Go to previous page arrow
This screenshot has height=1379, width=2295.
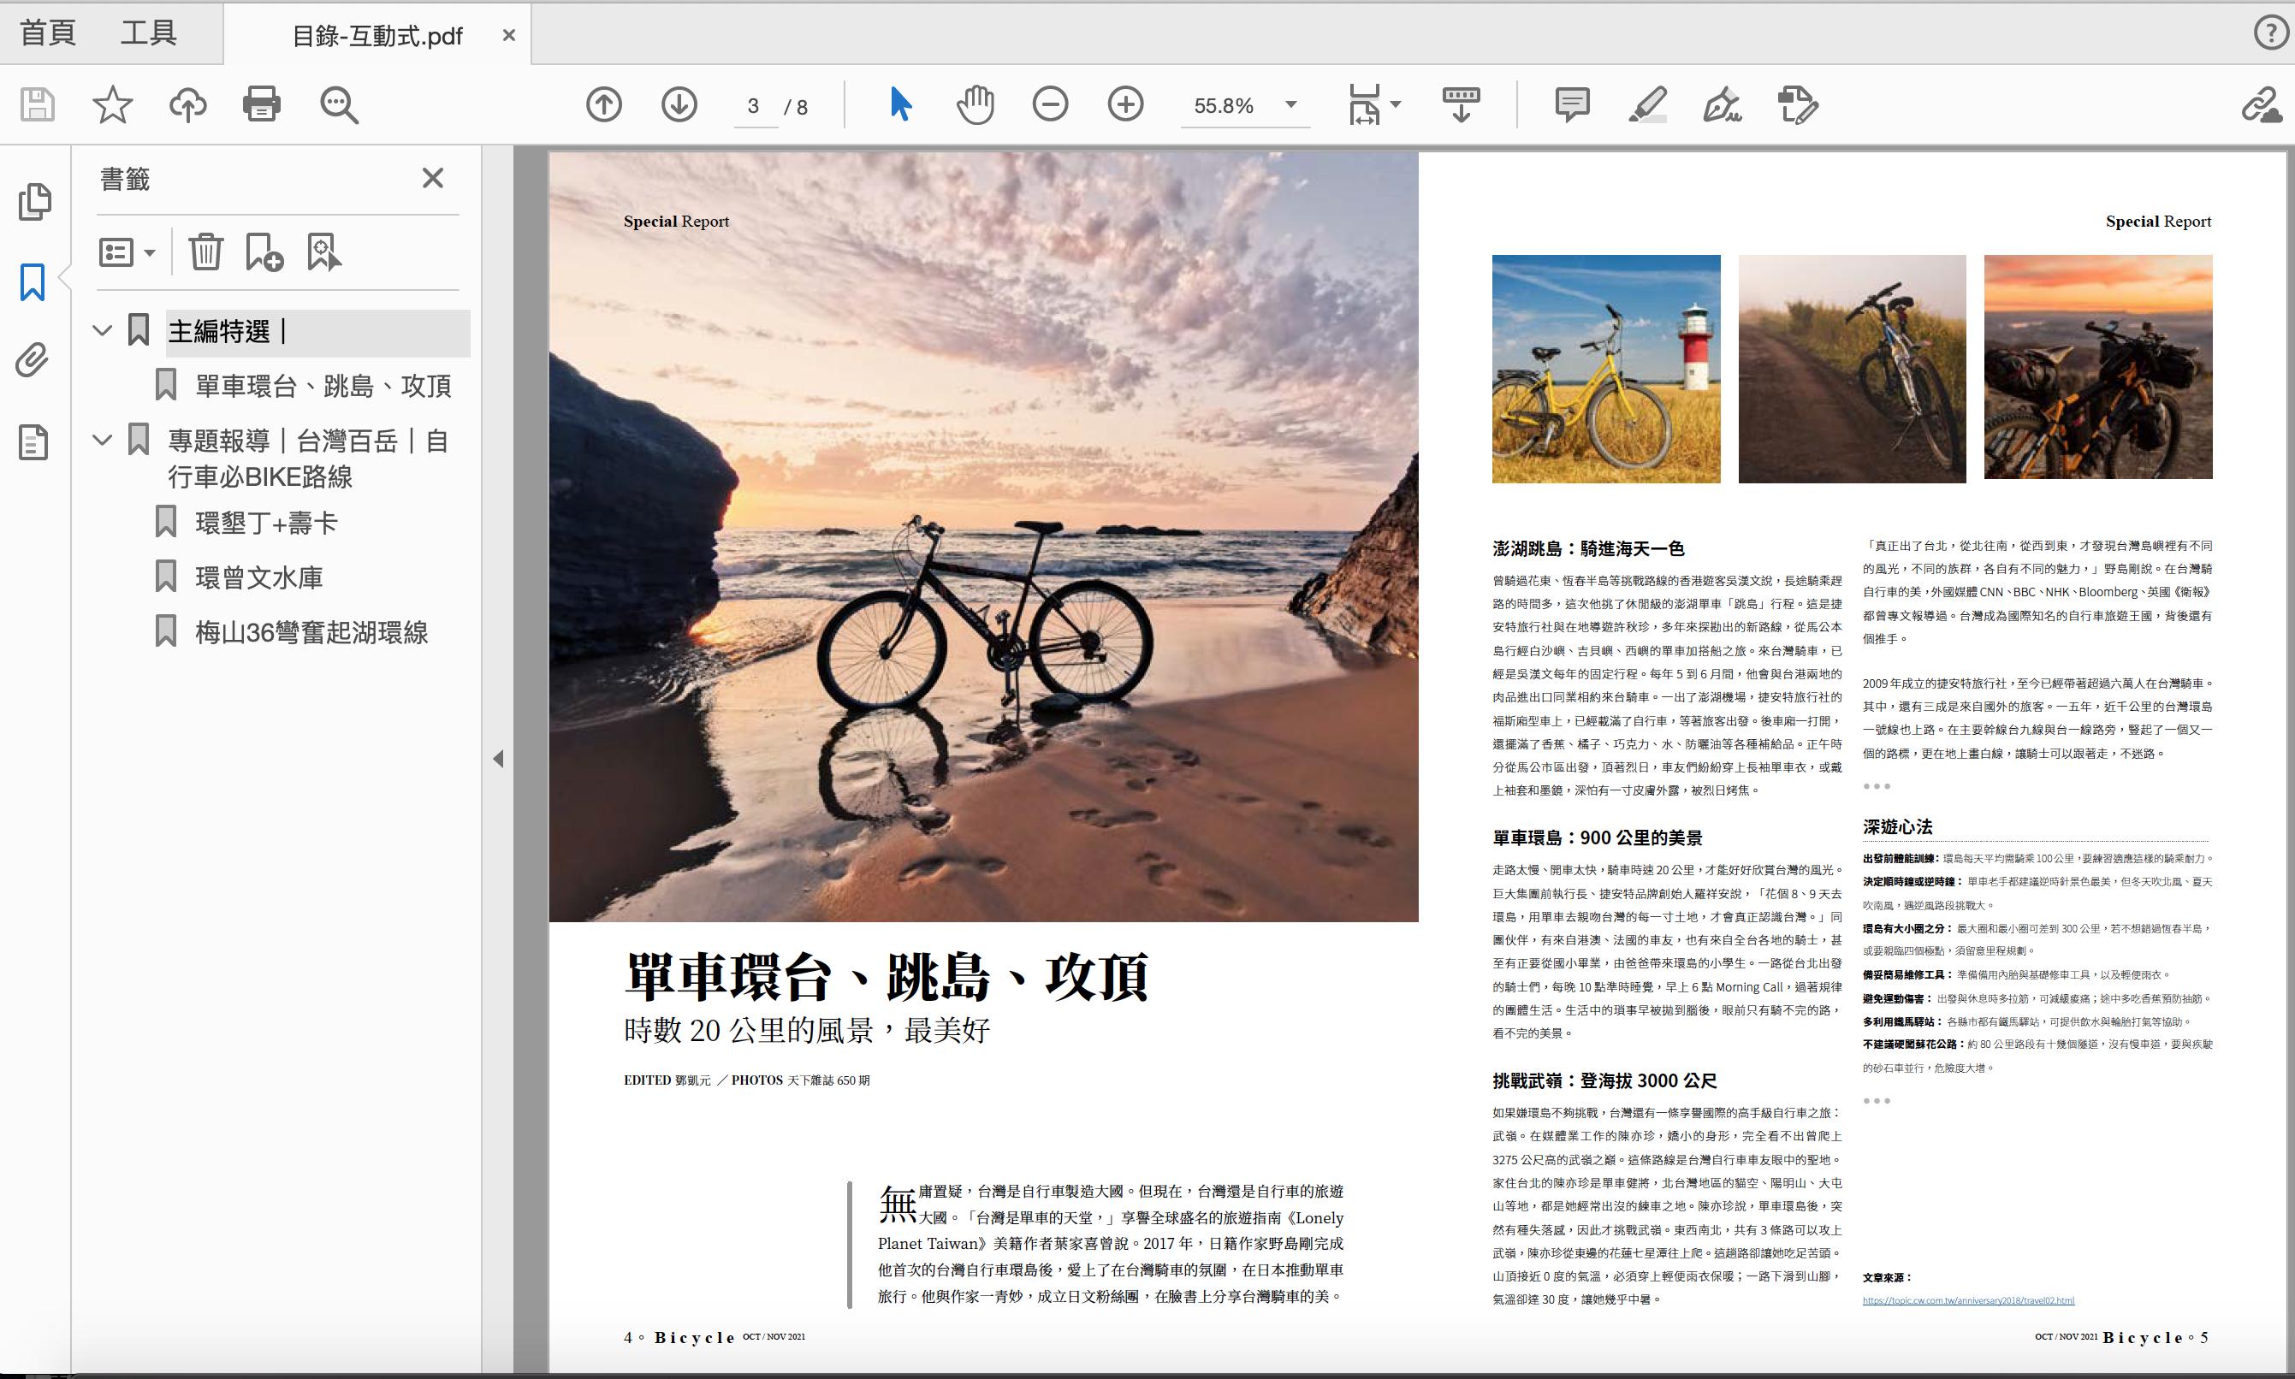tap(604, 104)
